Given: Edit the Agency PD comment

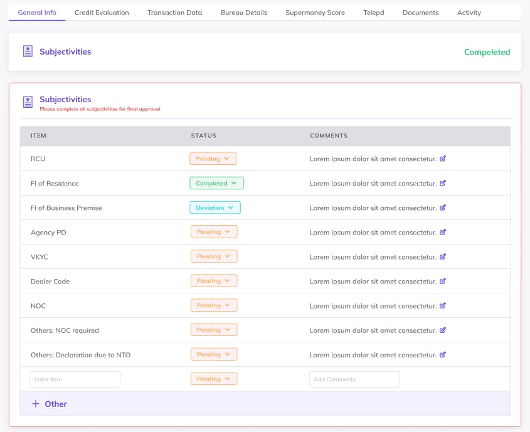Looking at the screenshot, I should pos(443,232).
